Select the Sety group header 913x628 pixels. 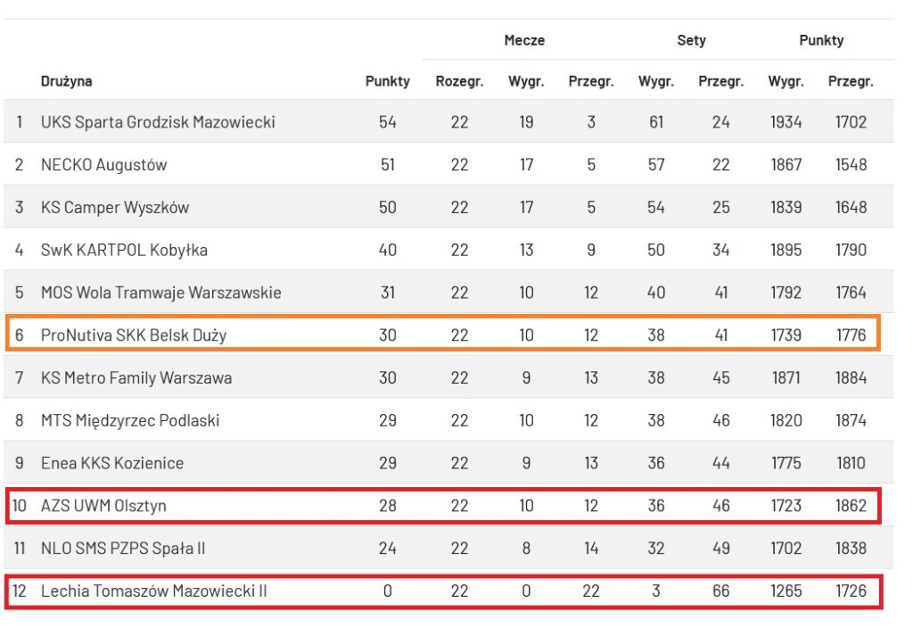(x=691, y=40)
